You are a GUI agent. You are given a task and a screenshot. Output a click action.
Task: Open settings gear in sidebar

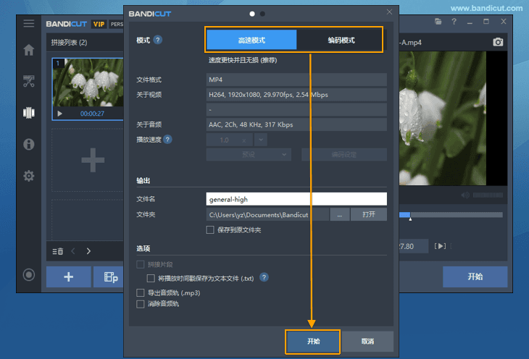point(29,176)
